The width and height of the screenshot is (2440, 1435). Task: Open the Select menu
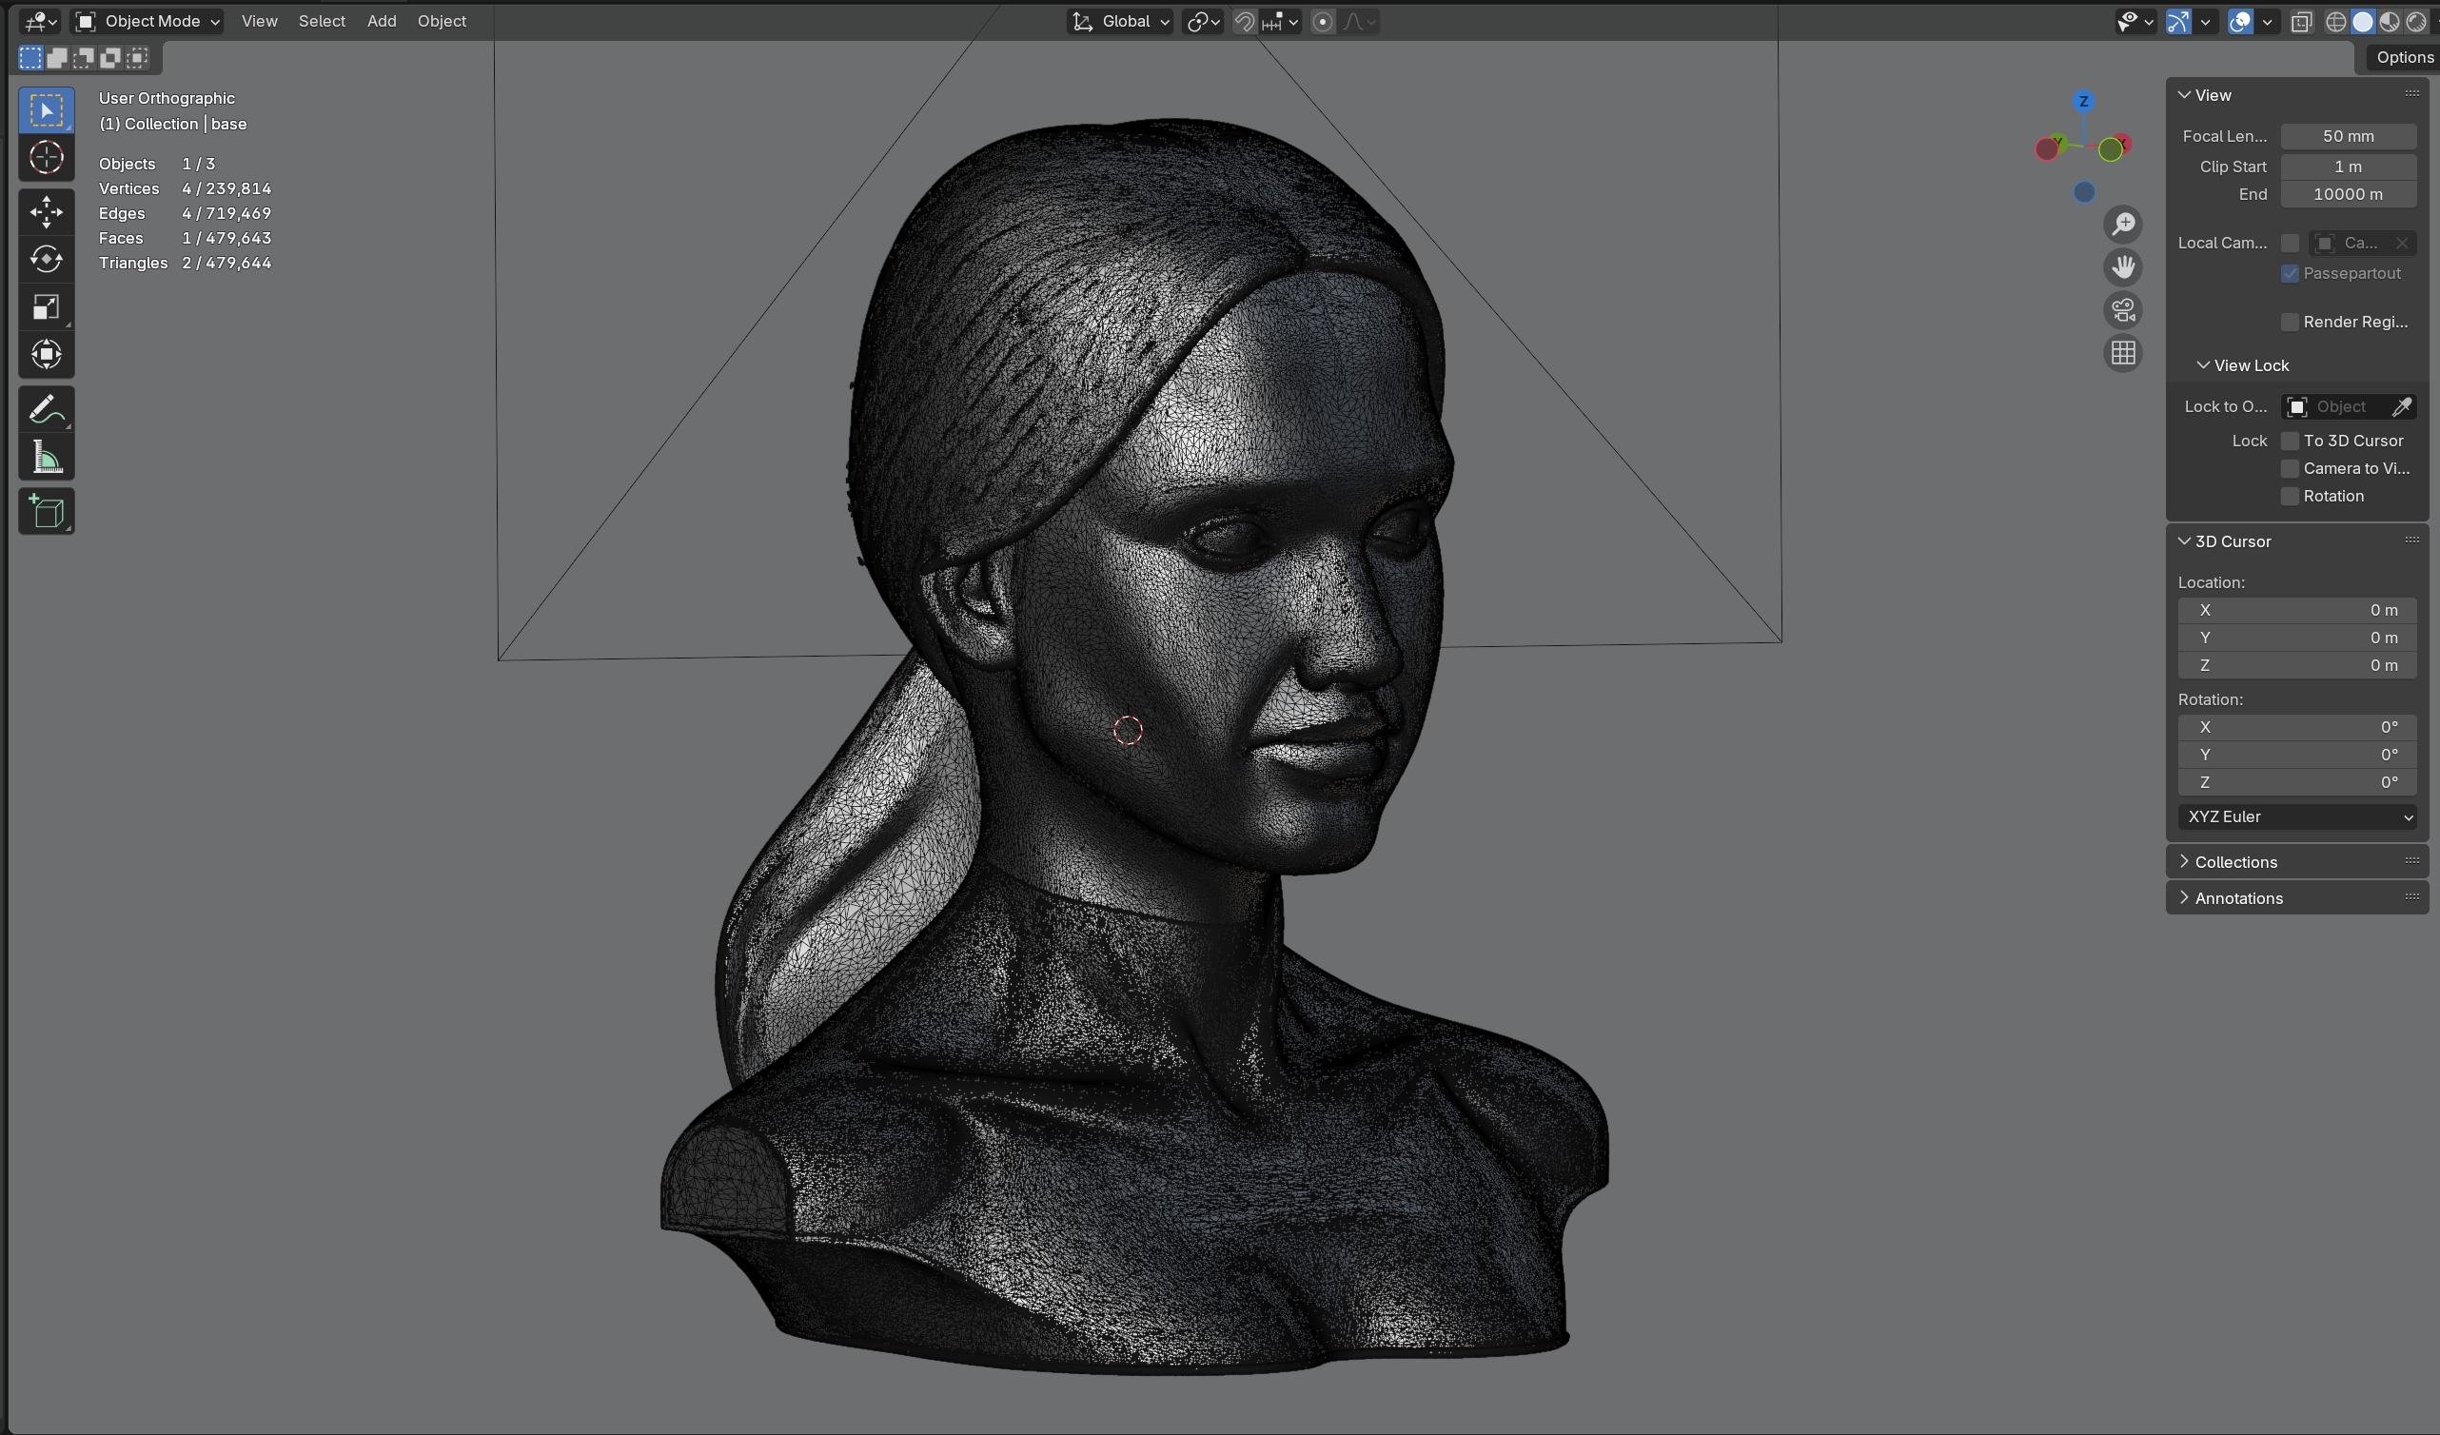[x=322, y=20]
